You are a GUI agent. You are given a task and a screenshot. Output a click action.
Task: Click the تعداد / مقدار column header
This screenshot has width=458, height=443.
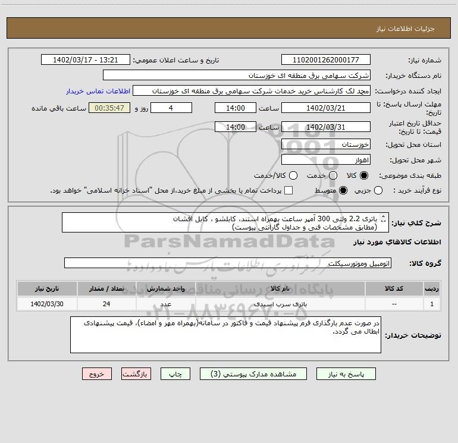point(106,288)
